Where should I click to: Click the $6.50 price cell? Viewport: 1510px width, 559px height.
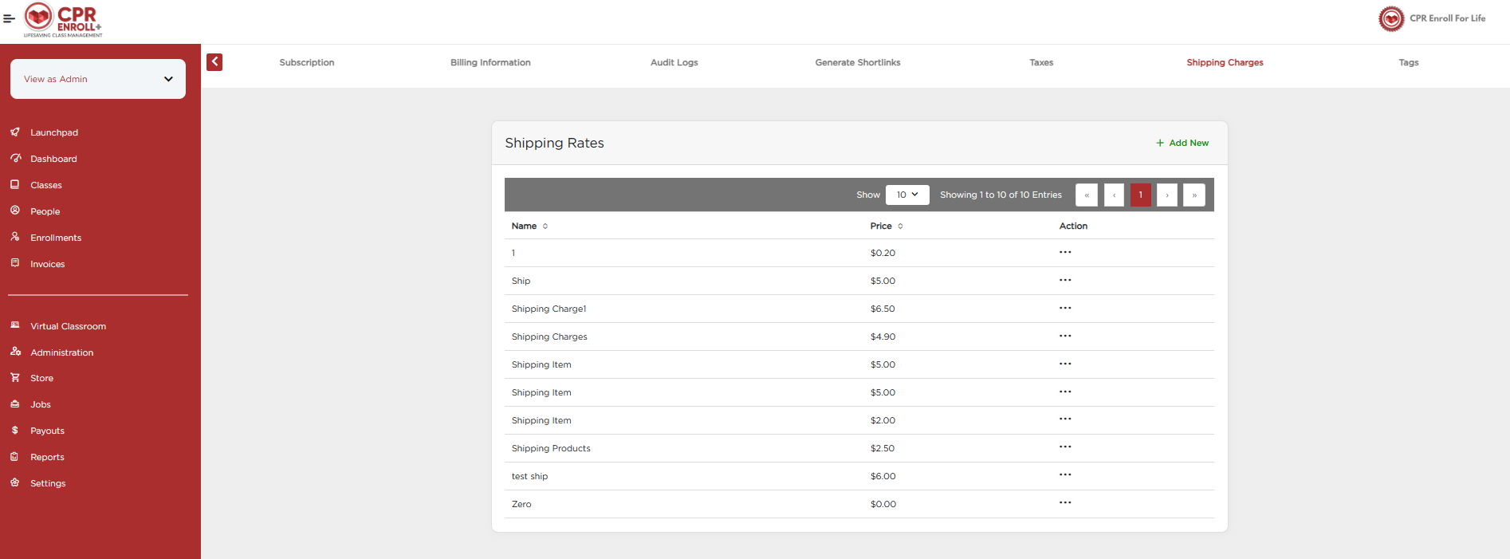click(x=883, y=309)
